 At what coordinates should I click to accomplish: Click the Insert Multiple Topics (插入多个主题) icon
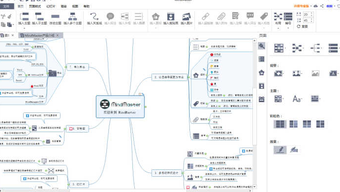[x=73, y=17]
